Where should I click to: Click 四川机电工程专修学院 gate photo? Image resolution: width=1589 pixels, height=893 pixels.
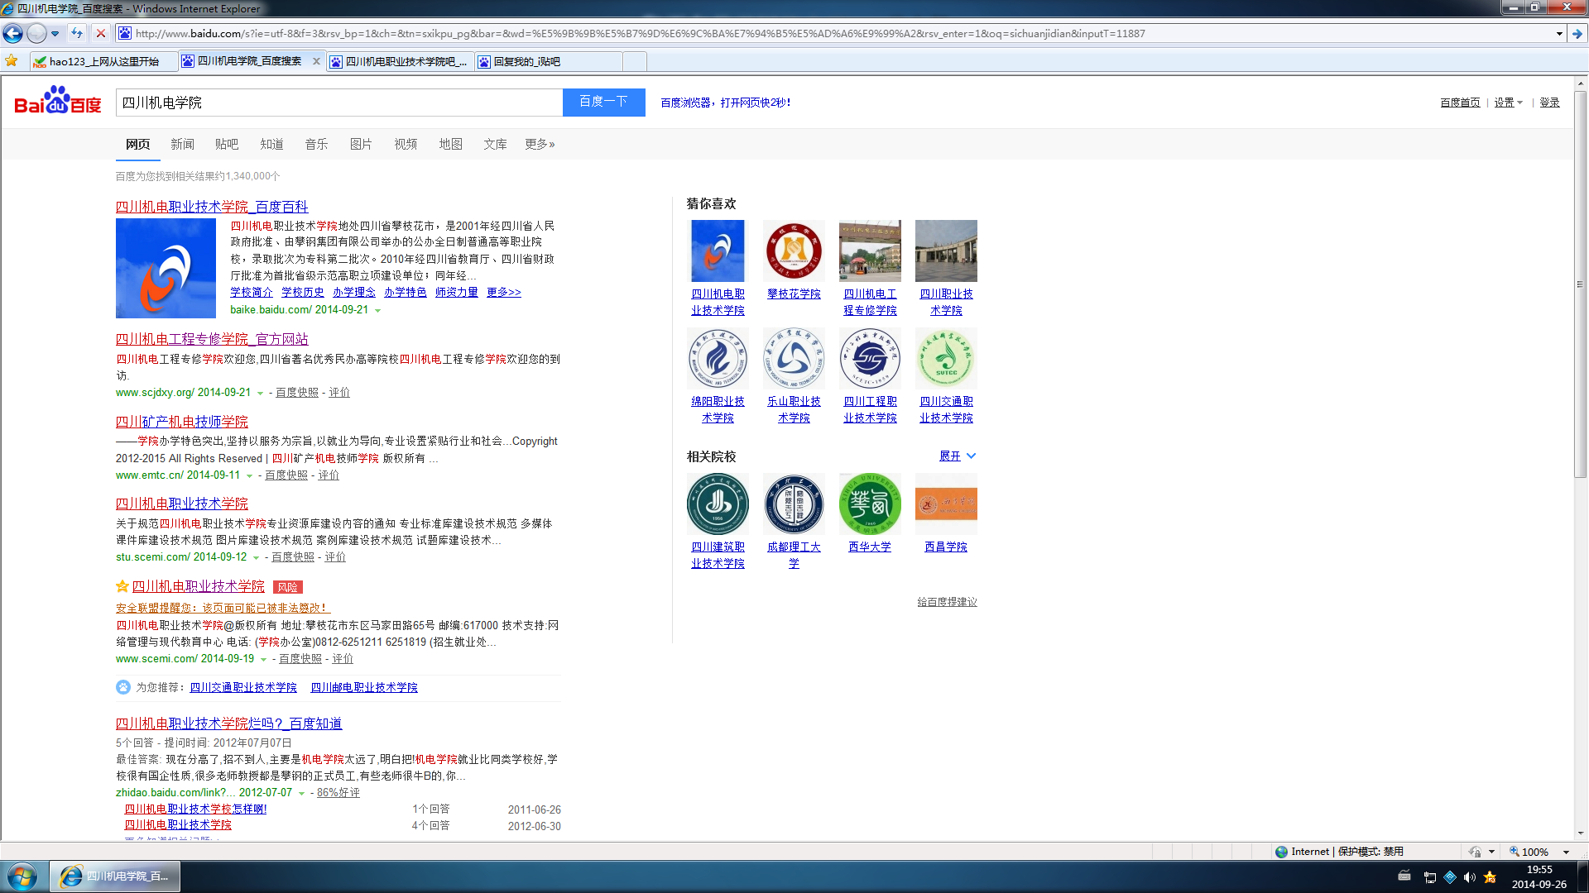(870, 251)
